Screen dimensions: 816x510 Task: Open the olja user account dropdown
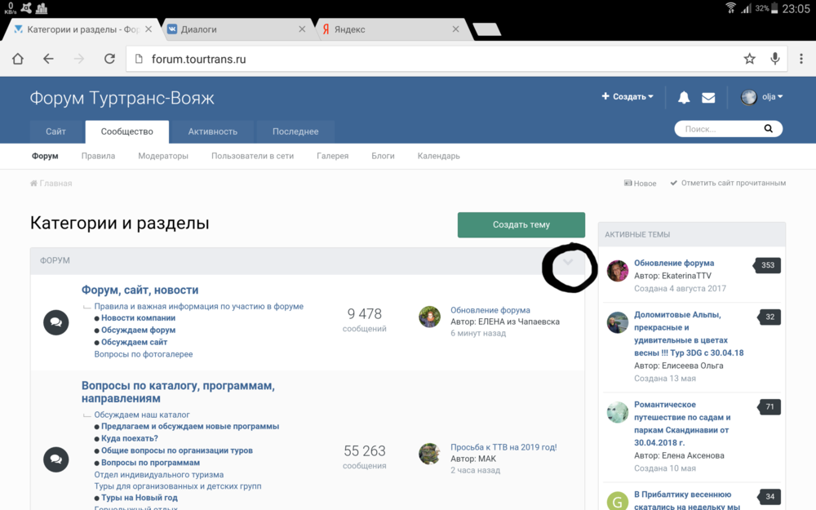pyautogui.click(x=762, y=97)
